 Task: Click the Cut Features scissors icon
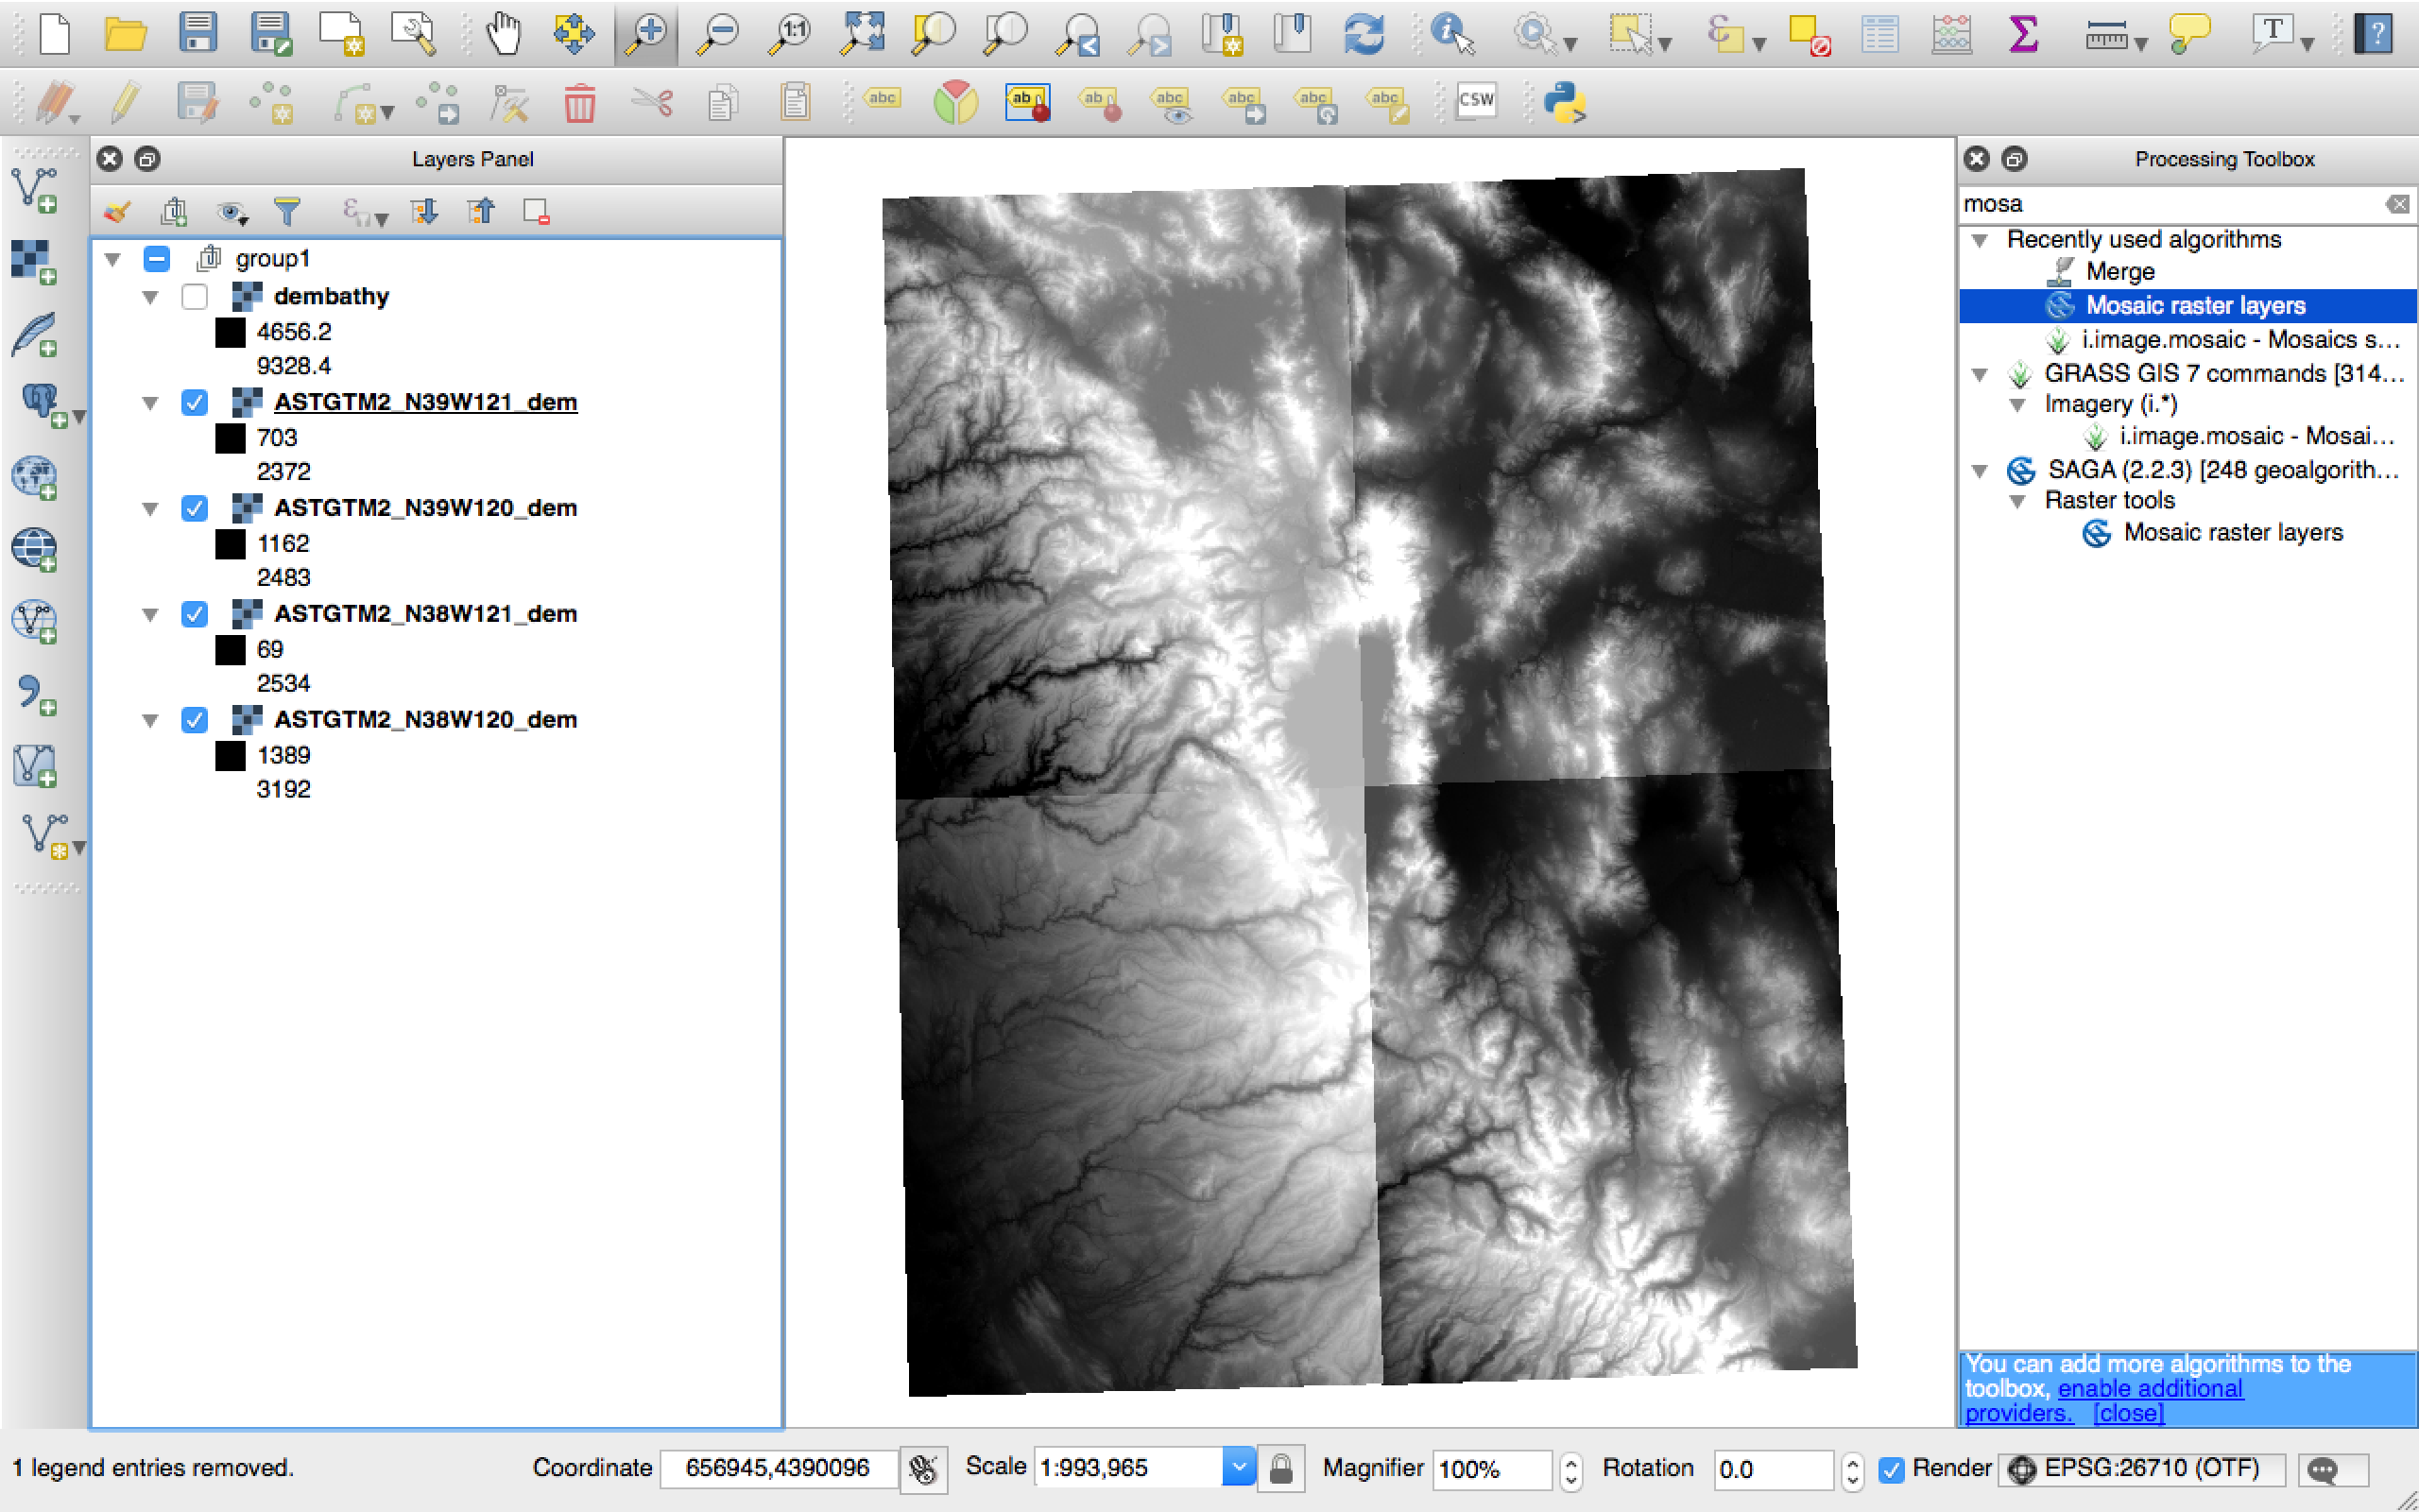pos(652,102)
